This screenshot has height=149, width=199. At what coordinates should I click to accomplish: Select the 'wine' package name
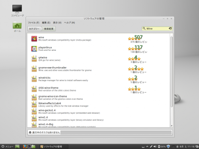(x=41, y=37)
